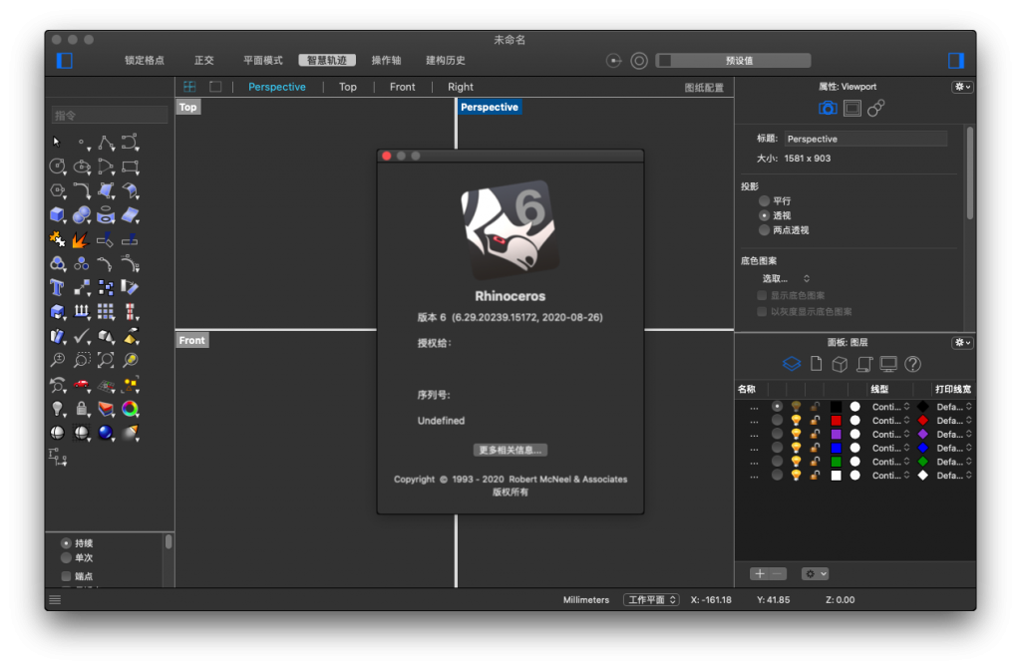Viewport: 1021px width, 670px height.
Task: Toggle the right sidebar panel icon
Action: [x=956, y=61]
